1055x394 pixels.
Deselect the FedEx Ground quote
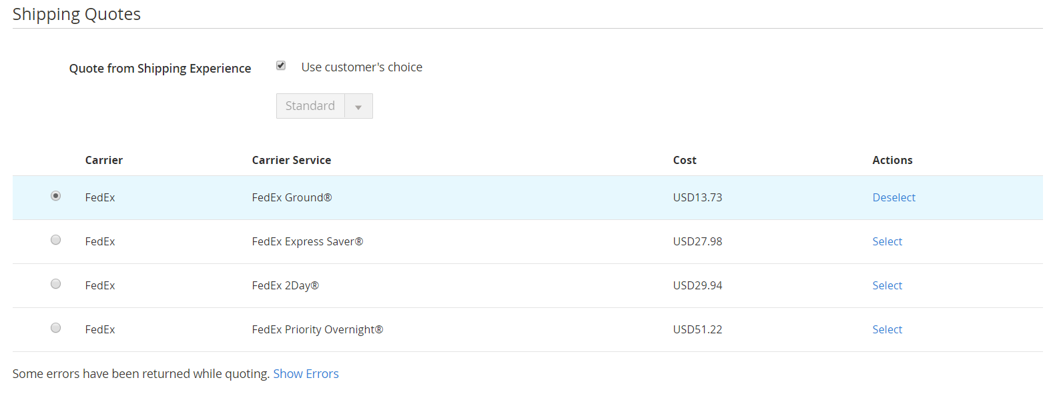(894, 197)
